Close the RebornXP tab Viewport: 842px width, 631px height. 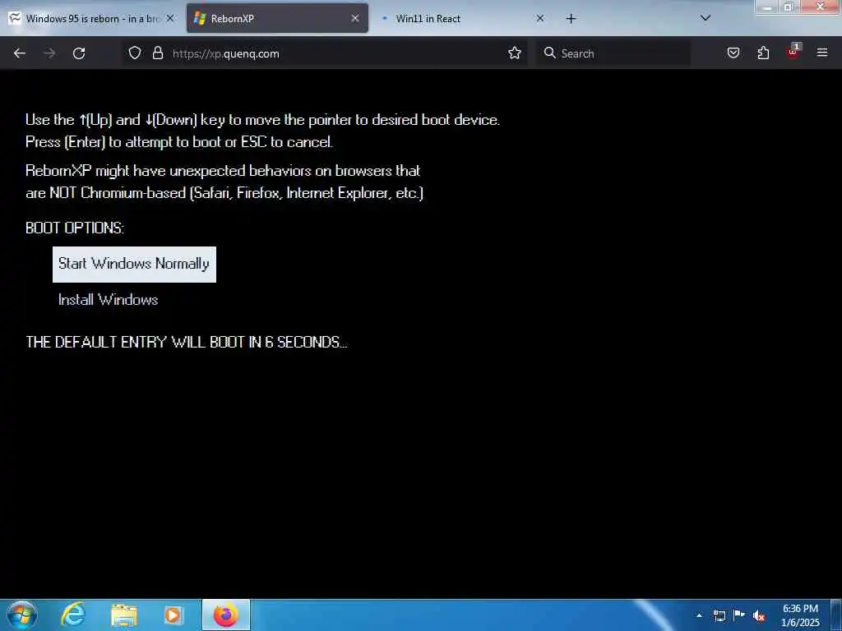(355, 18)
